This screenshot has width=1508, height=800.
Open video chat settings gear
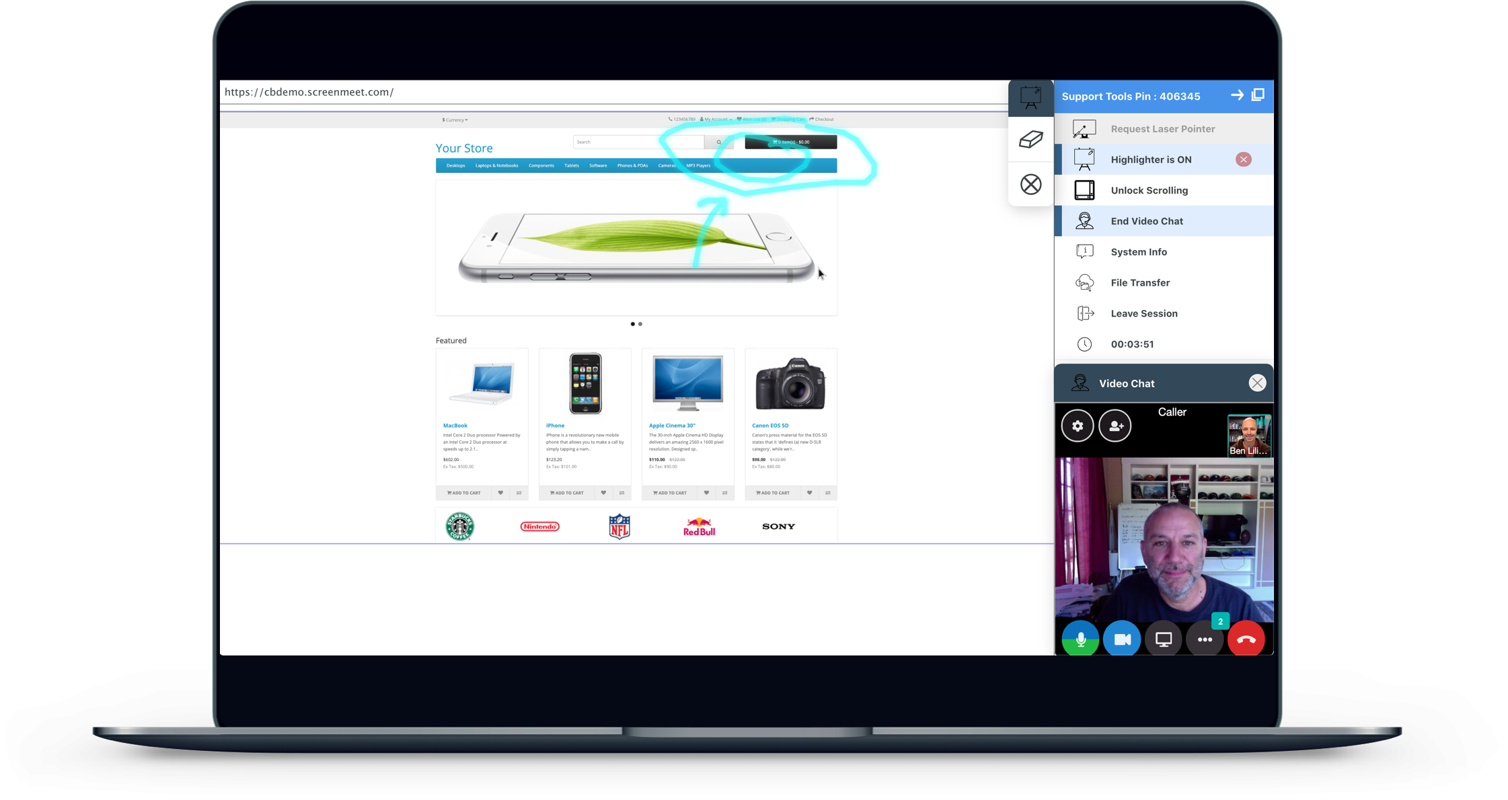[1078, 426]
